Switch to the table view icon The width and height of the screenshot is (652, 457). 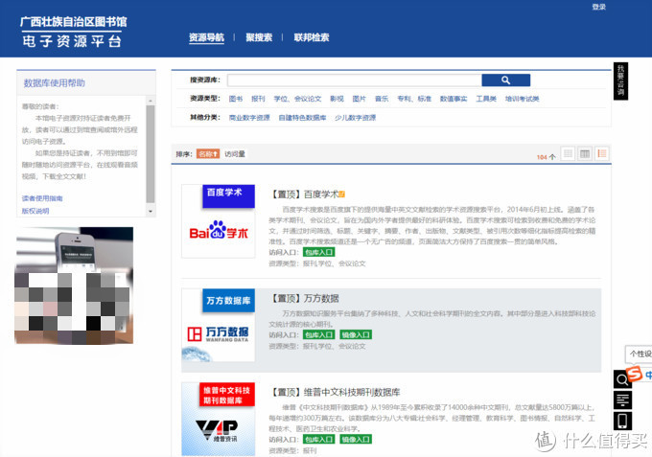[585, 153]
